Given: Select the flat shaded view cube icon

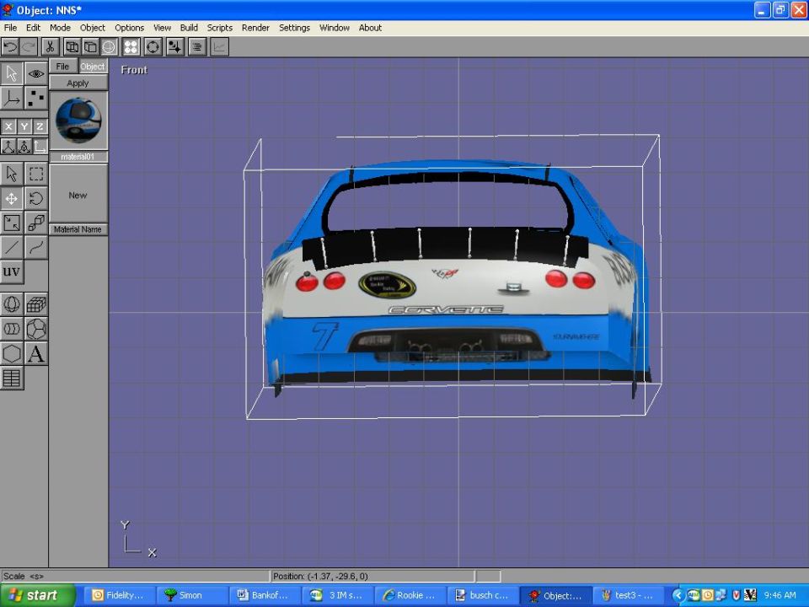Looking at the screenshot, I should (90, 47).
